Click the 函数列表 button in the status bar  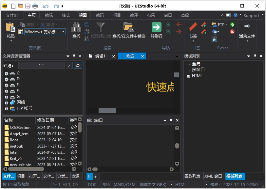click(193, 176)
